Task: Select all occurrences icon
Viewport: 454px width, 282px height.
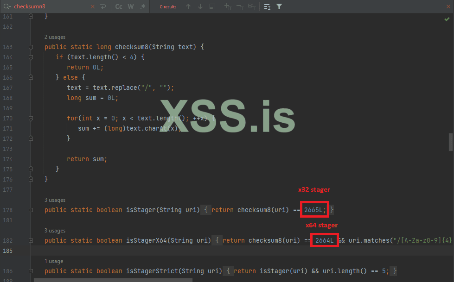Action: (252, 6)
